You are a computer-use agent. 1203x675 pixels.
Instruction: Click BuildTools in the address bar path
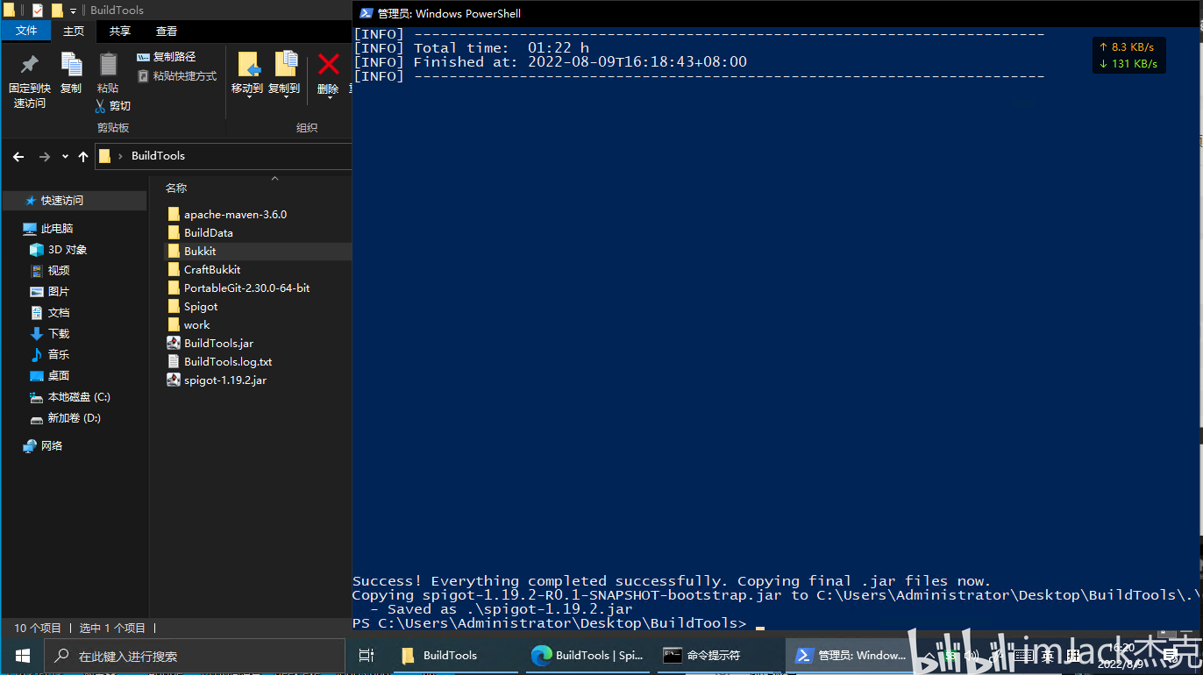[x=158, y=156]
